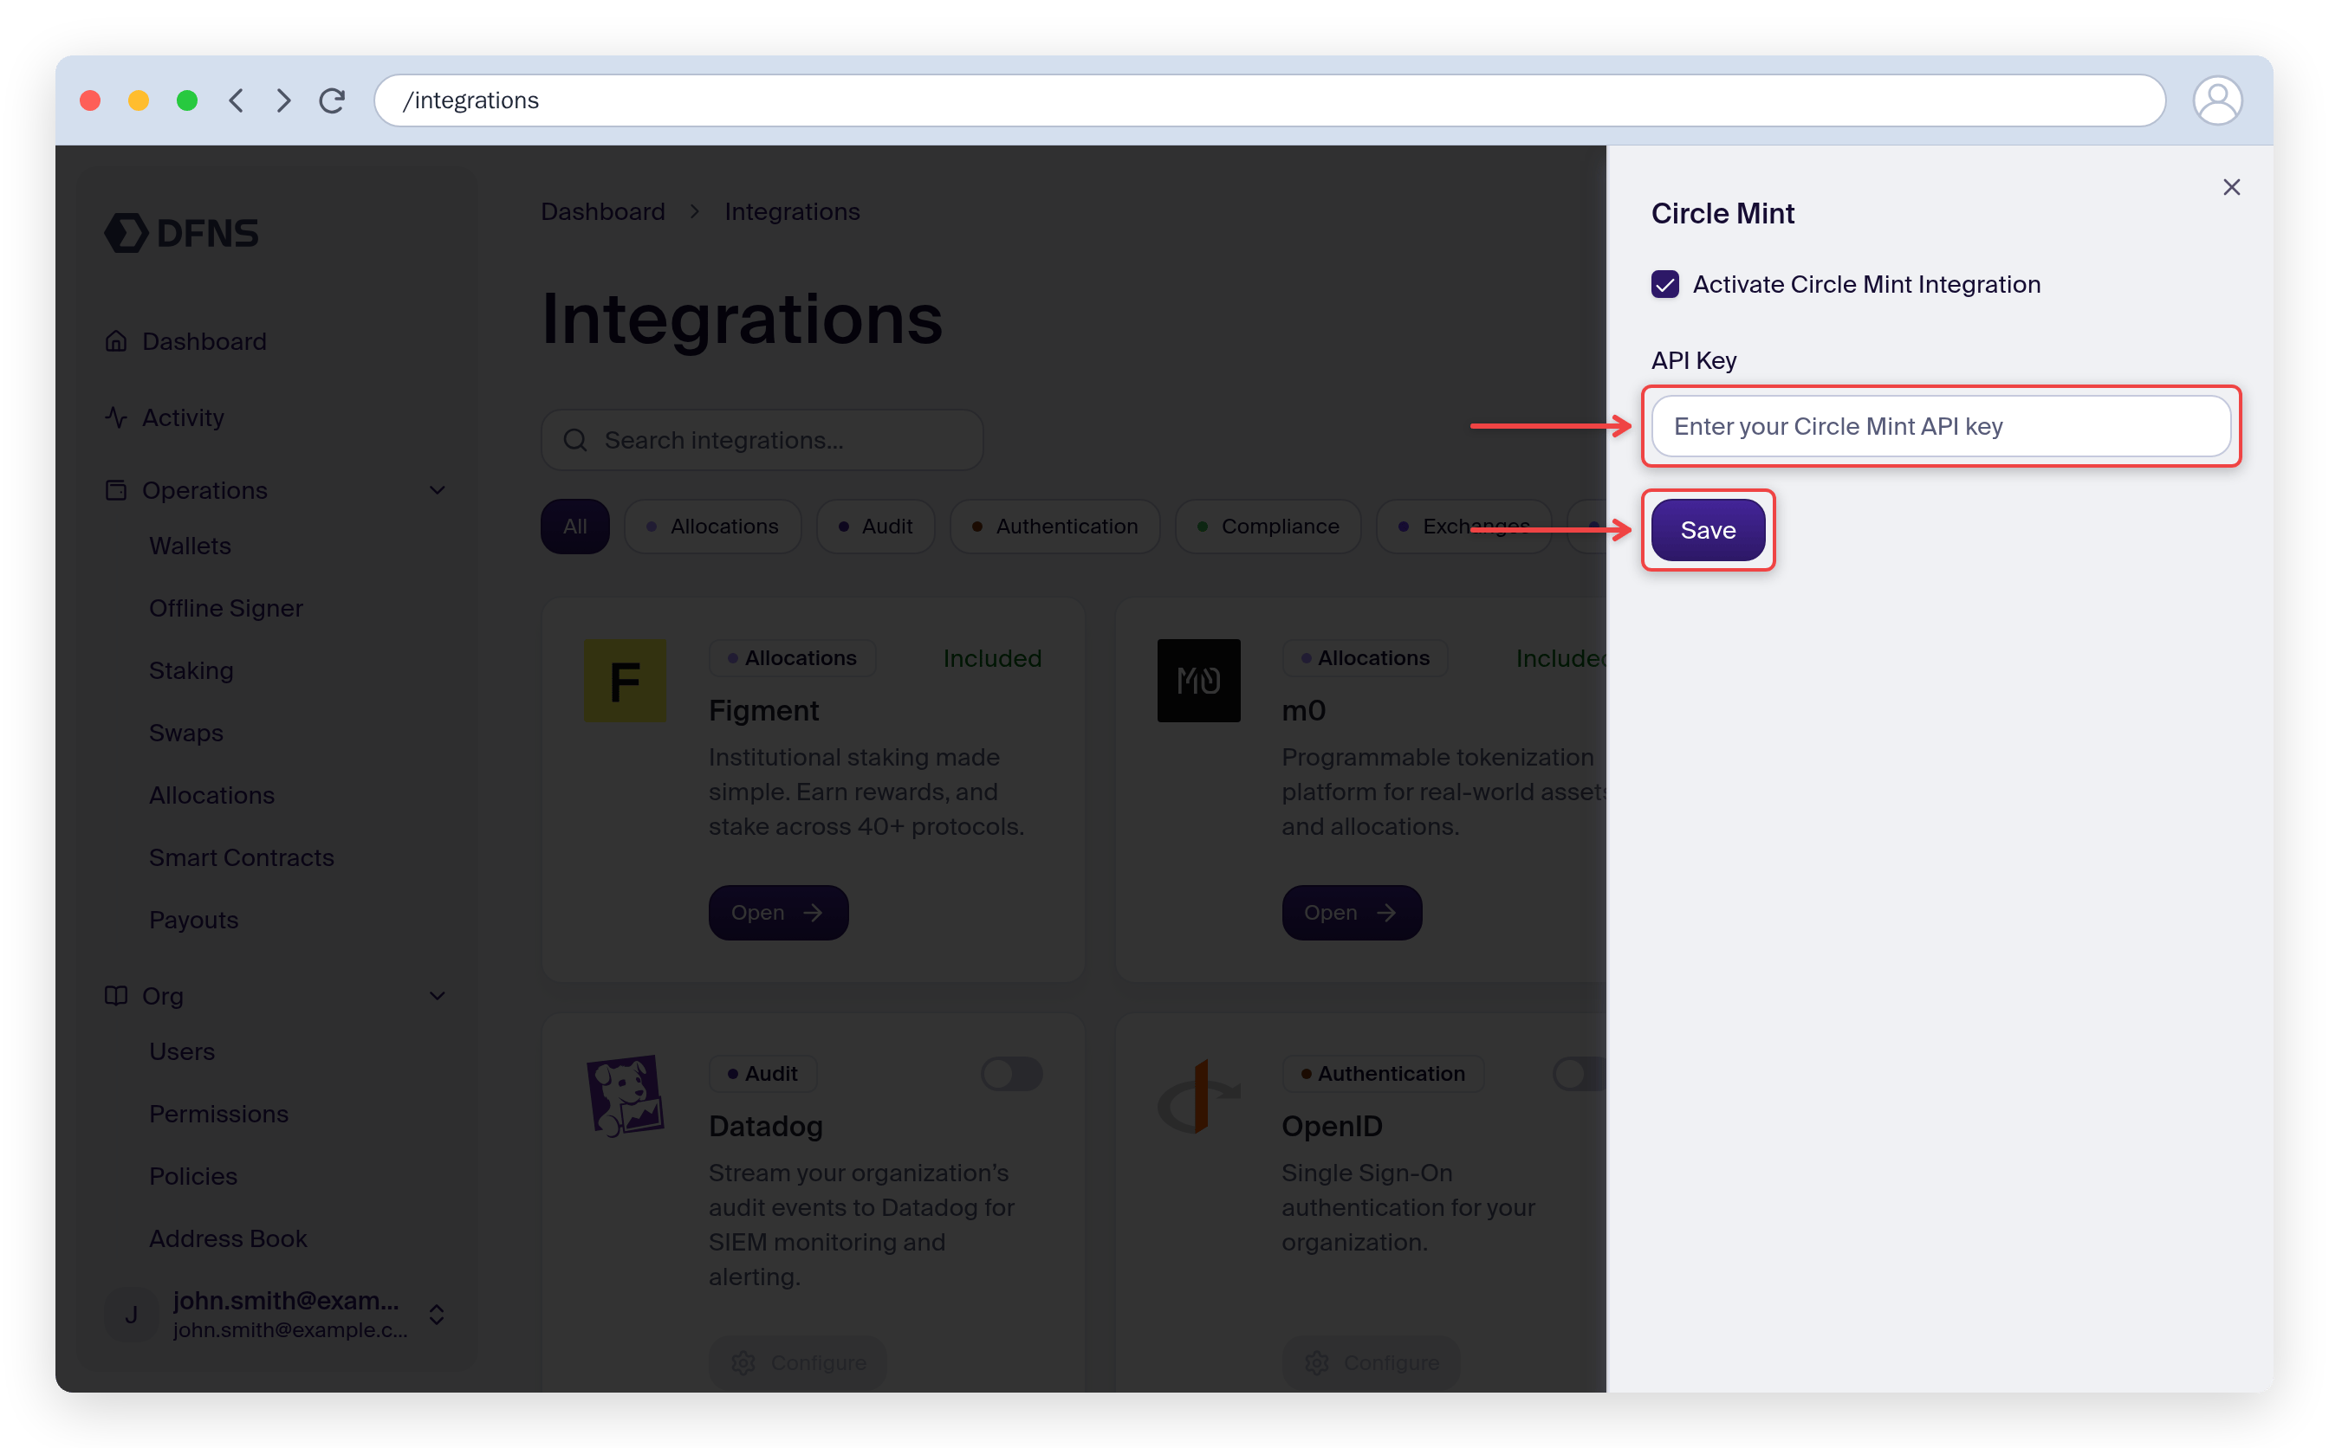
Task: Click the Open button on Figment card
Action: 778,913
